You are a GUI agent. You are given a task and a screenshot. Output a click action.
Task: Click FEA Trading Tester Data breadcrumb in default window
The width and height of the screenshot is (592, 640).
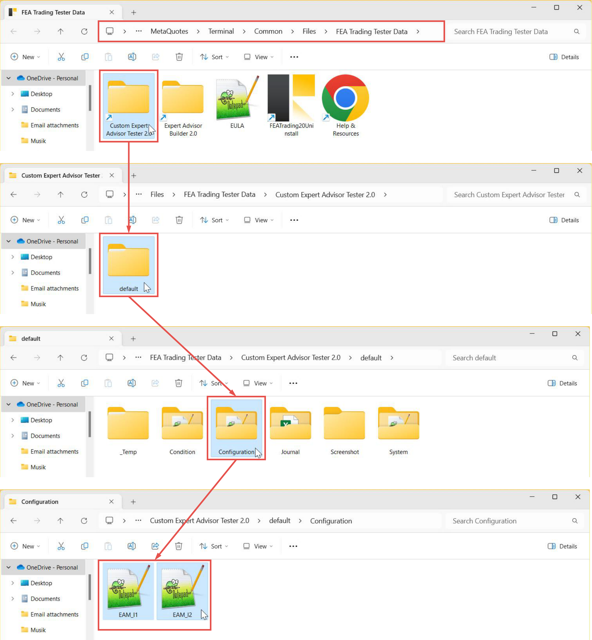(185, 358)
